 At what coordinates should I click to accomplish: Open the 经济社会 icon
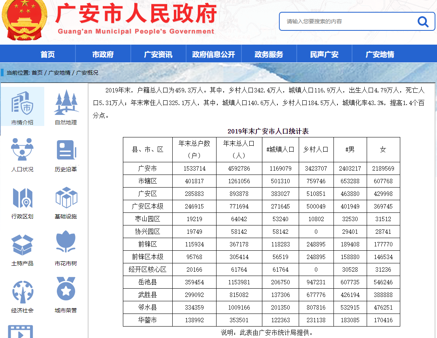tap(22, 291)
